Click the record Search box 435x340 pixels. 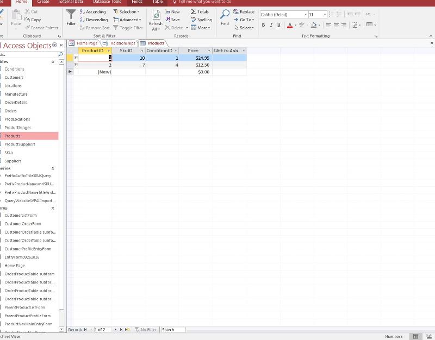tap(173, 330)
